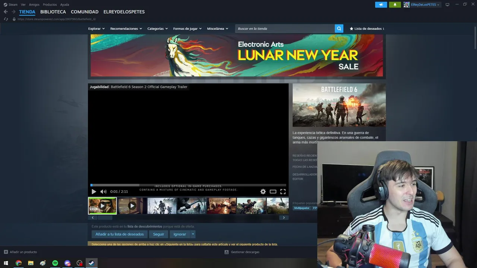Expand the Ignorar options arrow
477x268 pixels.
[193, 234]
